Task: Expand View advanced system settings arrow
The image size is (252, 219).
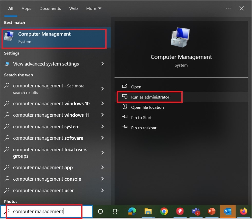Action: click(102, 64)
